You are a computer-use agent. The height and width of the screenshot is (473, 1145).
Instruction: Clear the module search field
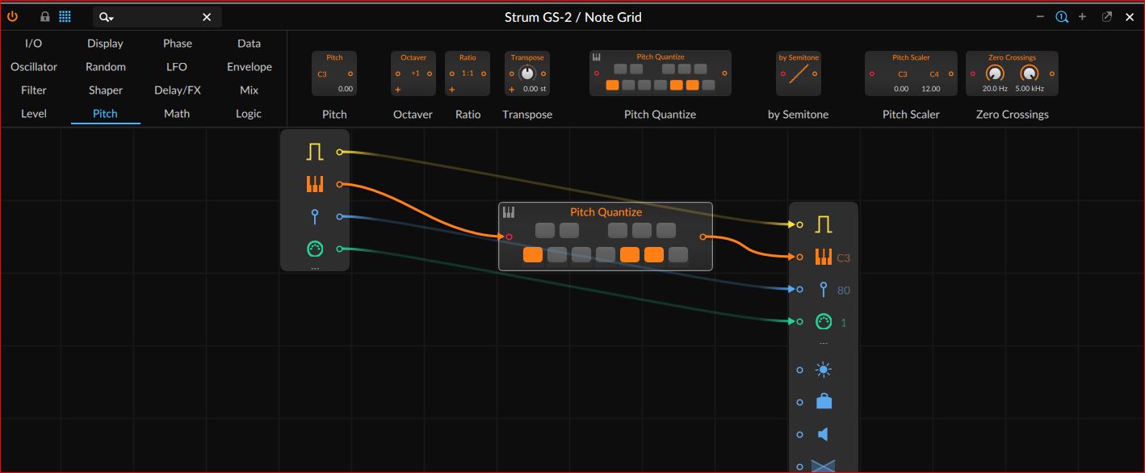pos(207,17)
